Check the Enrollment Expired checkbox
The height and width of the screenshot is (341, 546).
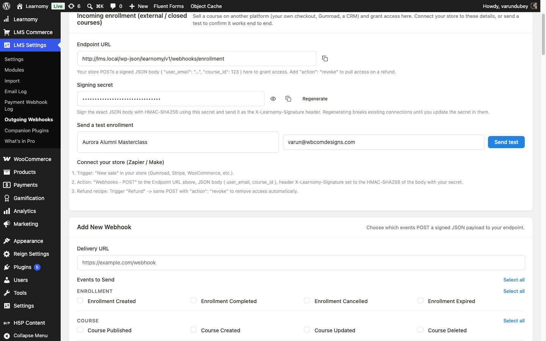420,300
